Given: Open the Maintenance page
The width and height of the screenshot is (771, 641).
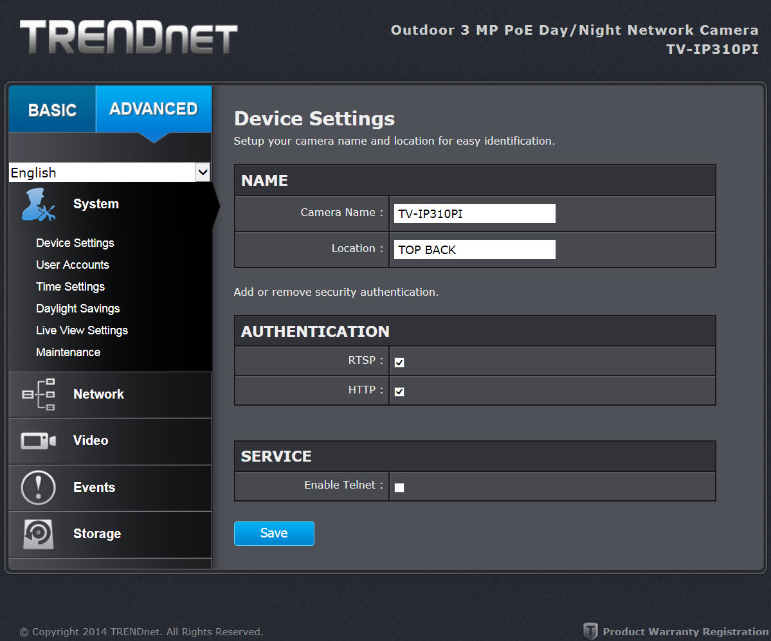Looking at the screenshot, I should (68, 352).
